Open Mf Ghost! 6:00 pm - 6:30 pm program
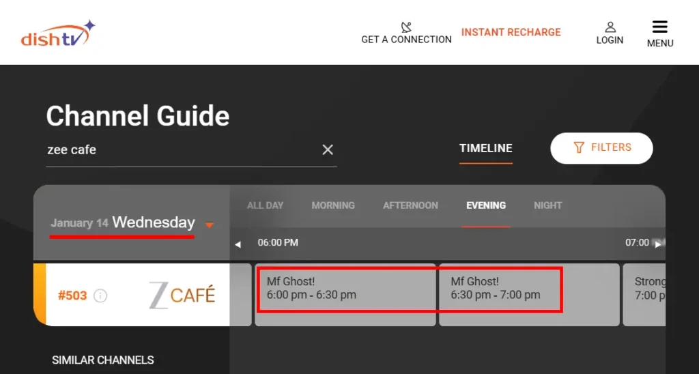The width and height of the screenshot is (699, 374). pyautogui.click(x=345, y=295)
